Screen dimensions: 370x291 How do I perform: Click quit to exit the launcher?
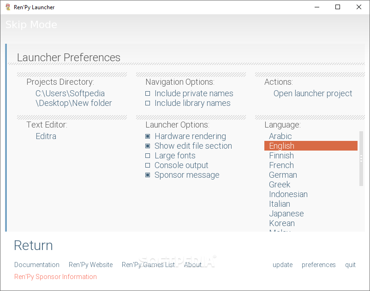350,265
